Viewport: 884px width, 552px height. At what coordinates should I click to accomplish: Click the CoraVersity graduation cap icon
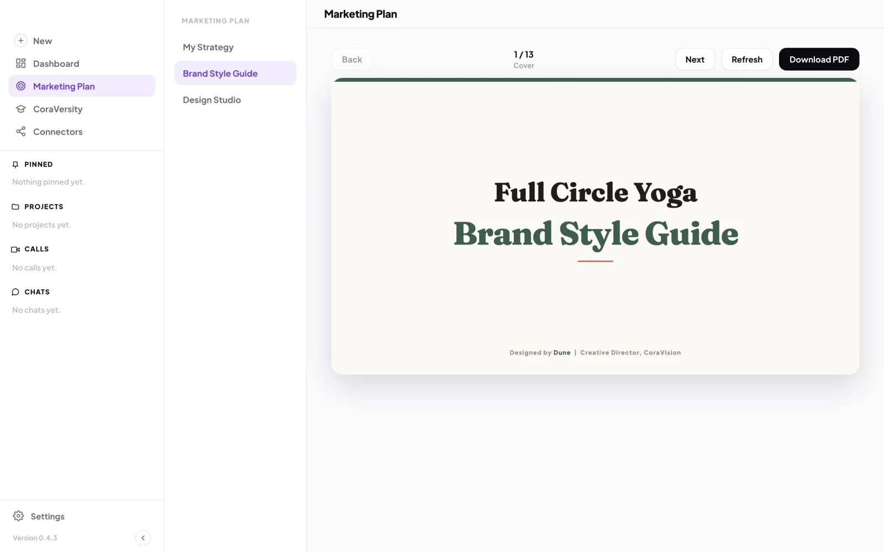point(21,109)
